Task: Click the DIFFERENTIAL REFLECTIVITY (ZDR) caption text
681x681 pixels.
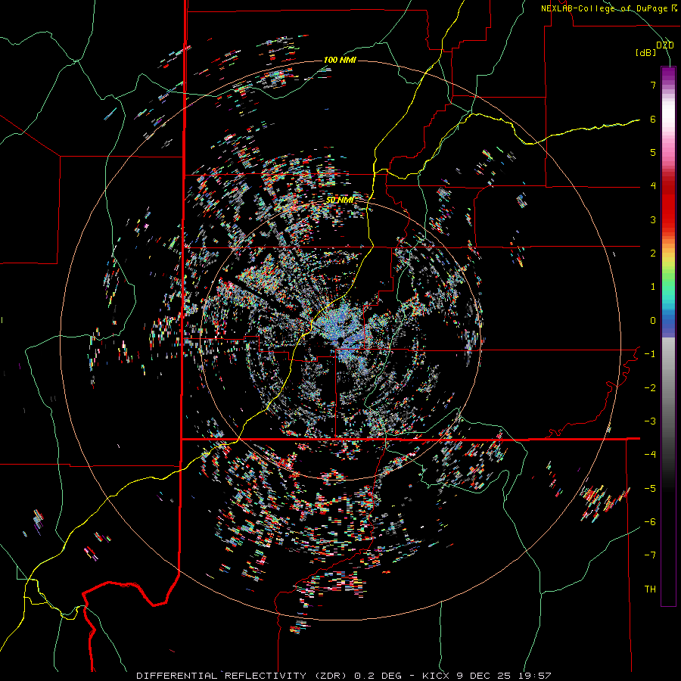Action: [242, 676]
